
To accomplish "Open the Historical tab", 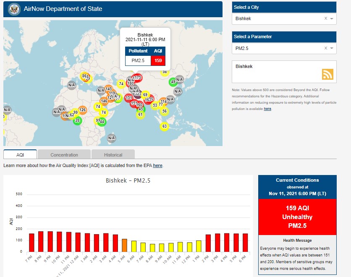I will point(113,155).
